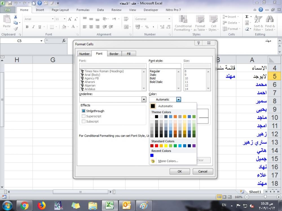Click the font Size input field

(197, 66)
